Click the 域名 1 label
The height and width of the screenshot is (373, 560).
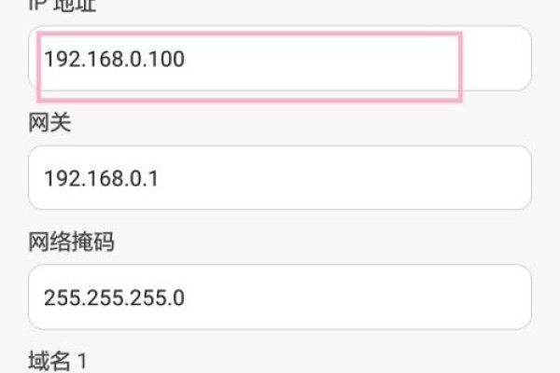60,360
